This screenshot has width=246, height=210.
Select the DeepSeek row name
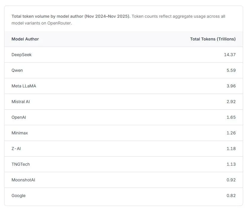coord(22,55)
